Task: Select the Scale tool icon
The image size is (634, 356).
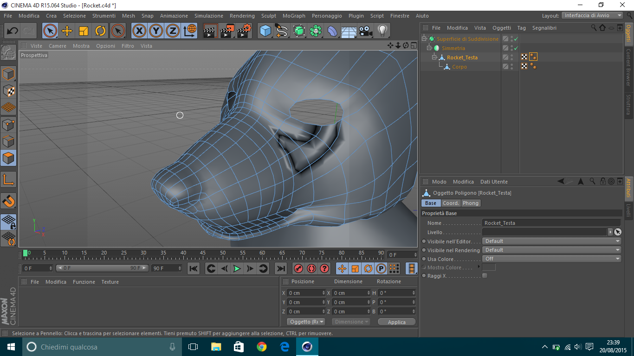Action: pos(84,31)
